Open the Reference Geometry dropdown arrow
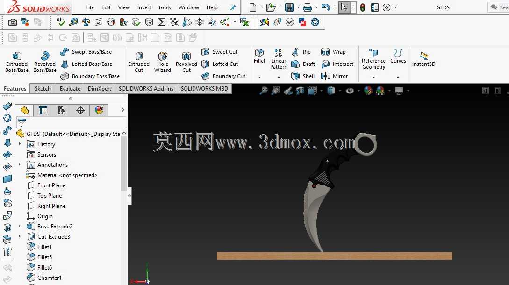 373,77
